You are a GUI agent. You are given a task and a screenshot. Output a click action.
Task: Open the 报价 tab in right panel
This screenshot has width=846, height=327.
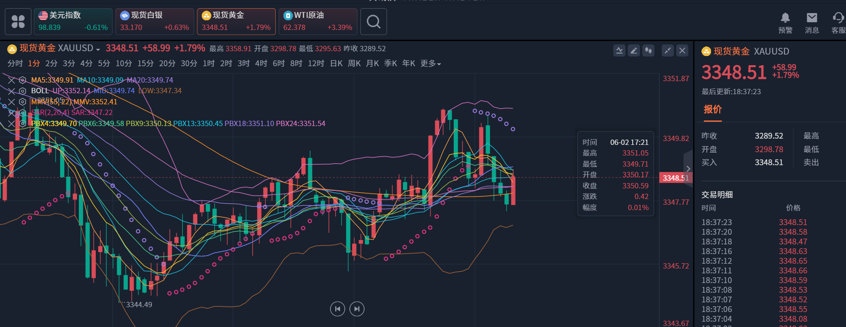pos(712,110)
